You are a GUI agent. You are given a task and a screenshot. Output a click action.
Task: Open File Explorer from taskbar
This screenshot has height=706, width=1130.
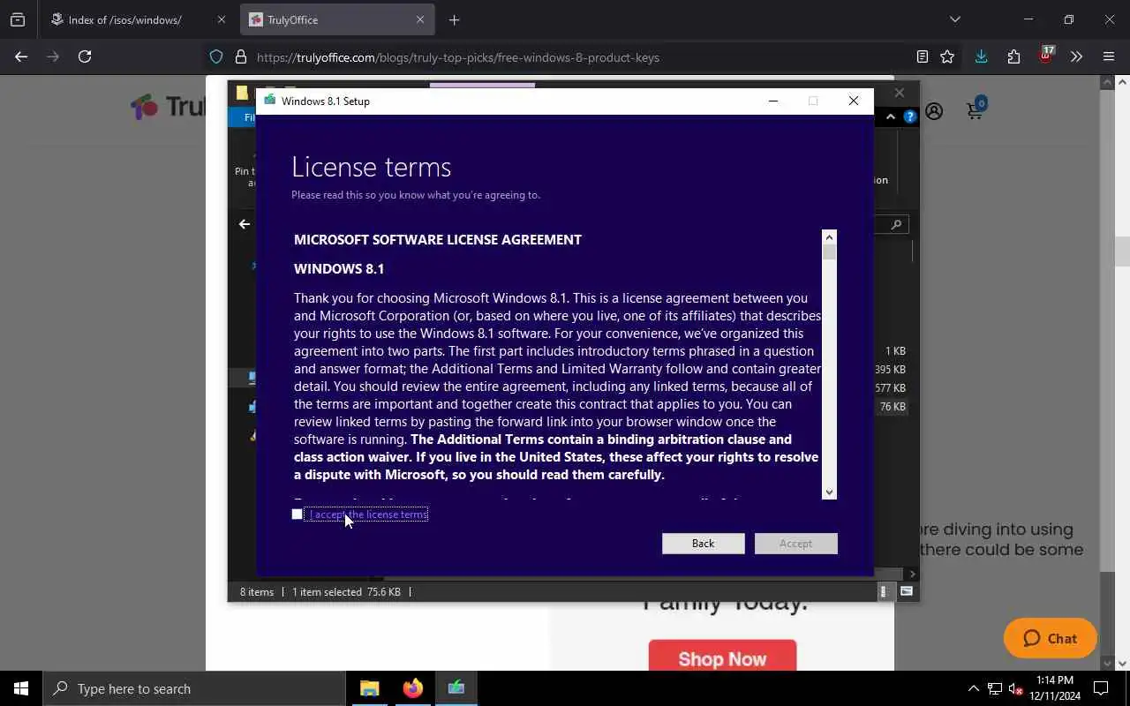369,688
